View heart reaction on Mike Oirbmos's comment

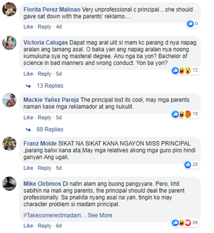tap(188, 223)
